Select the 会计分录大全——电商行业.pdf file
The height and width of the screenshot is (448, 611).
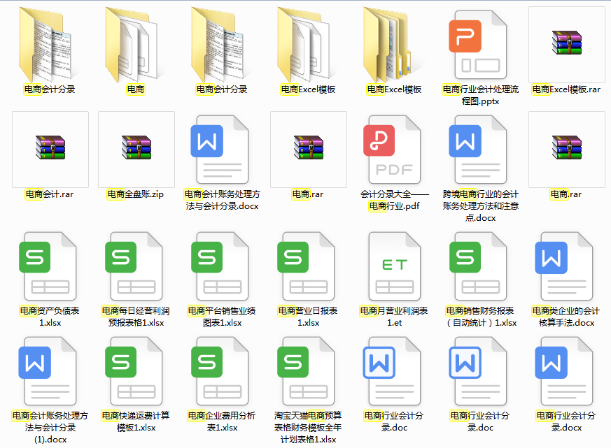click(395, 149)
